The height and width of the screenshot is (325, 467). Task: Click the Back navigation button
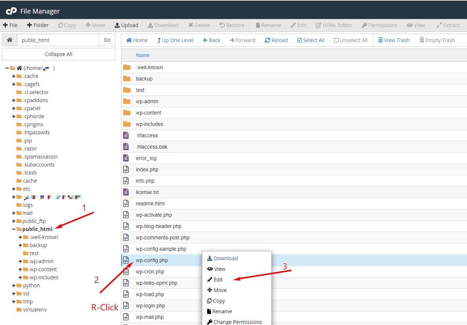tap(212, 40)
